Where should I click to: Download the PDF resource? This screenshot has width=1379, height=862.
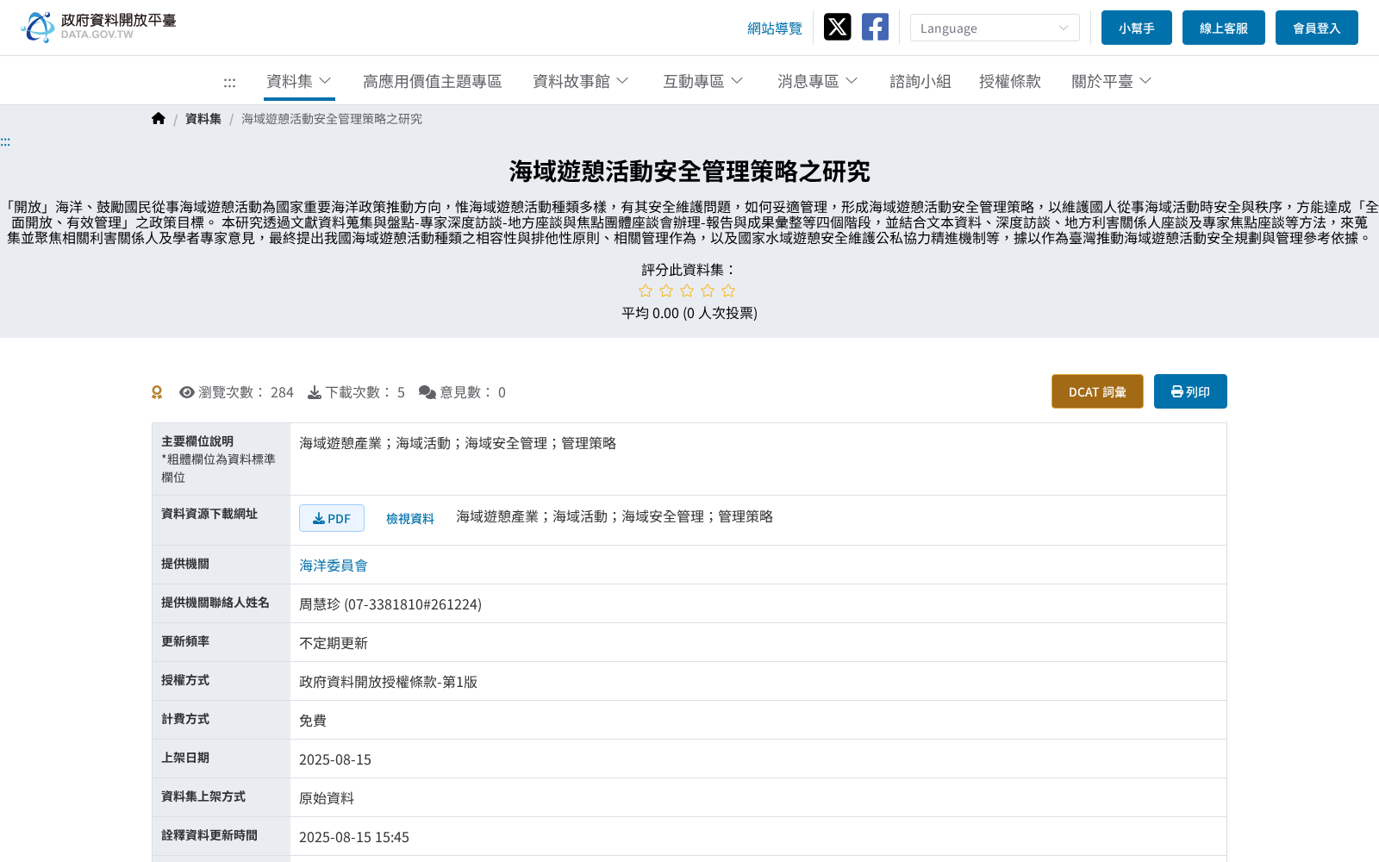[332, 518]
